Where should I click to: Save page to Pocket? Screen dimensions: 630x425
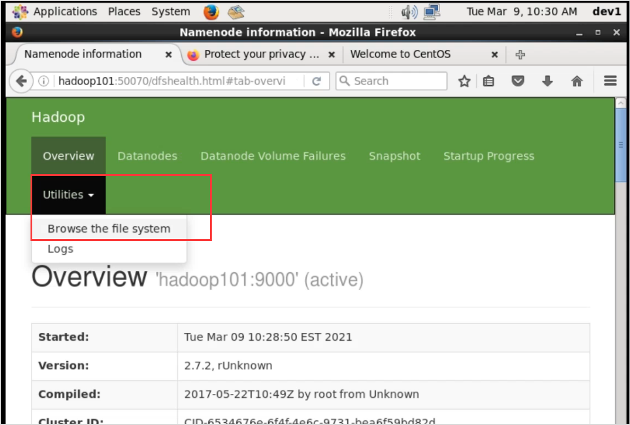pyautogui.click(x=518, y=81)
